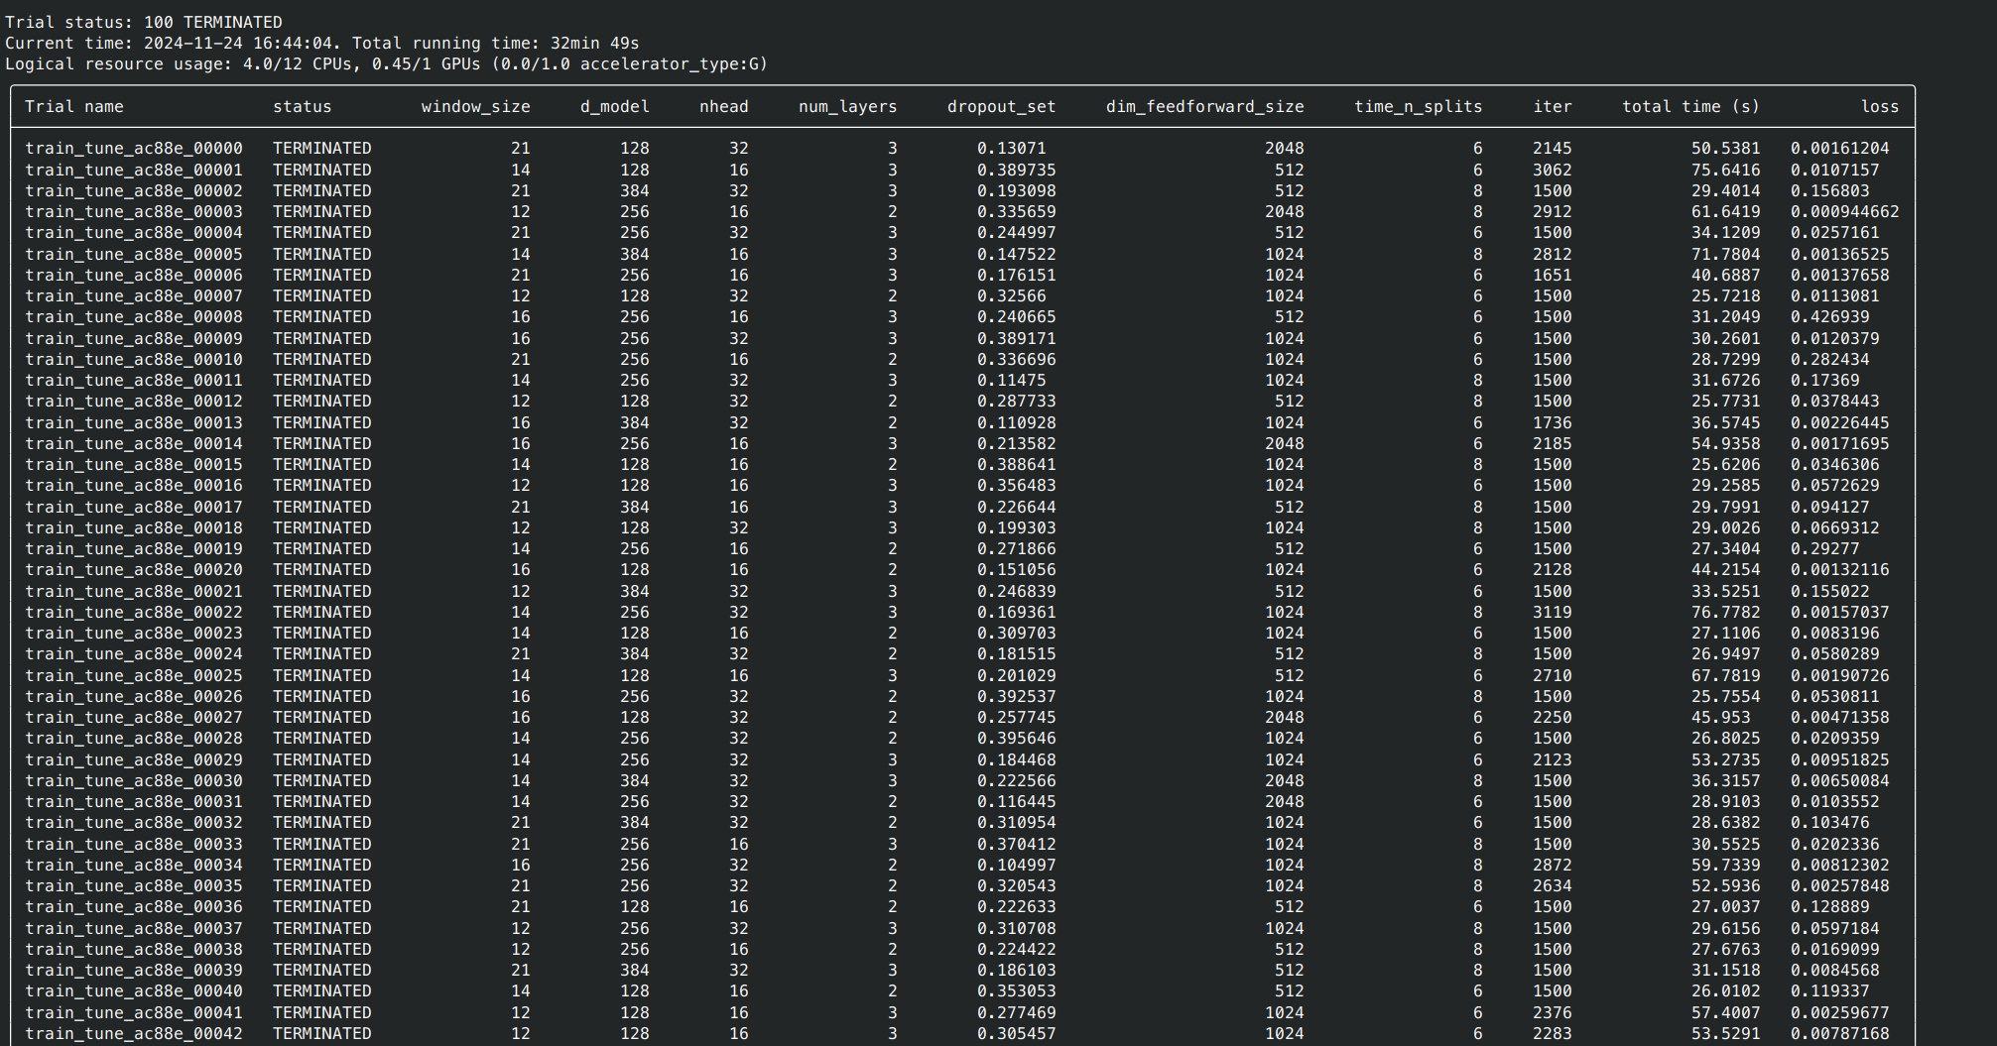The image size is (1997, 1046).
Task: Select trial name train_tune_ac88e_00000
Action: (134, 149)
